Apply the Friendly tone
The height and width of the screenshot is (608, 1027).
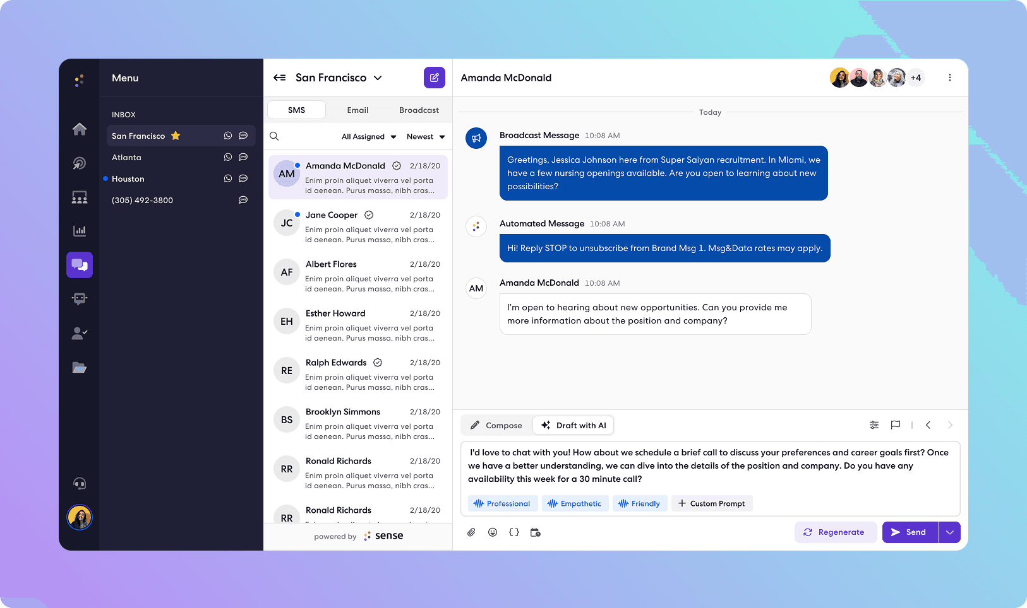click(x=640, y=503)
